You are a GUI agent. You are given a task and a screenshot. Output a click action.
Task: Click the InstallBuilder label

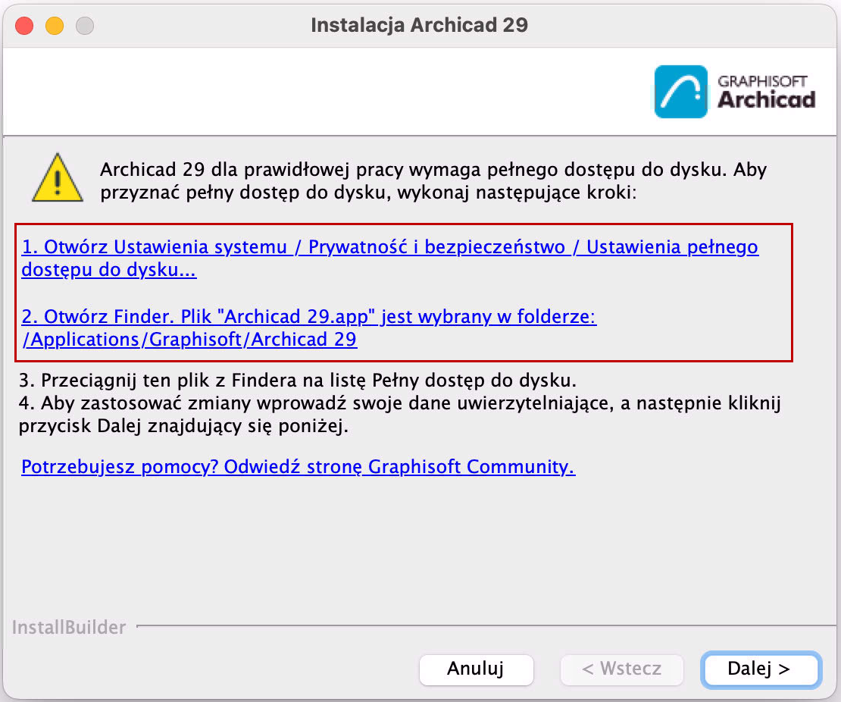pos(69,627)
